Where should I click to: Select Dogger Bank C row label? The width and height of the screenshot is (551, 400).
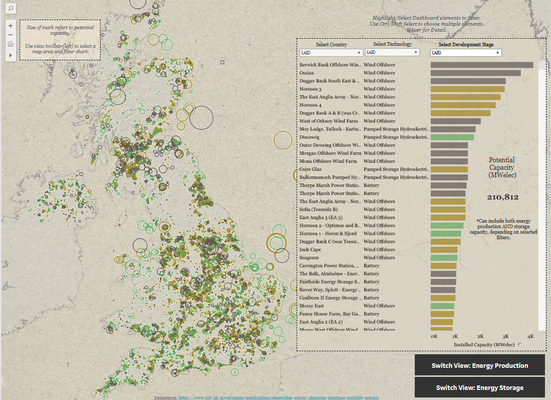pos(329,242)
